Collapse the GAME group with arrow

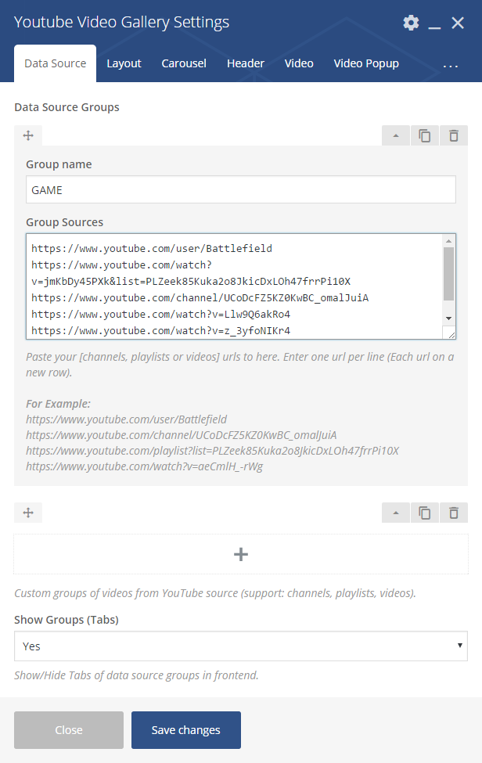(396, 135)
